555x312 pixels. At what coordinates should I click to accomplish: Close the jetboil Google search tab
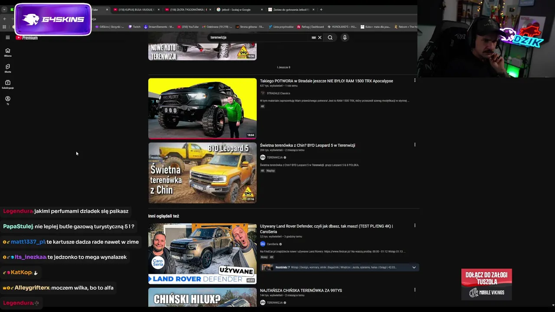tap(262, 10)
